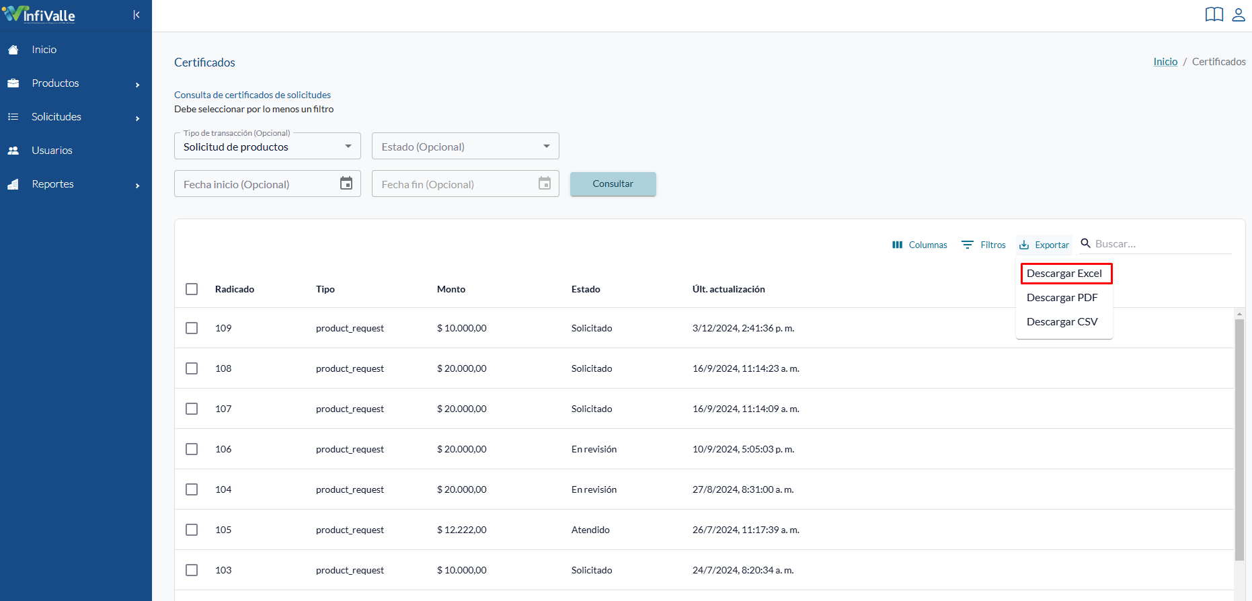
Task: Click the Columnas columns icon
Action: (897, 245)
